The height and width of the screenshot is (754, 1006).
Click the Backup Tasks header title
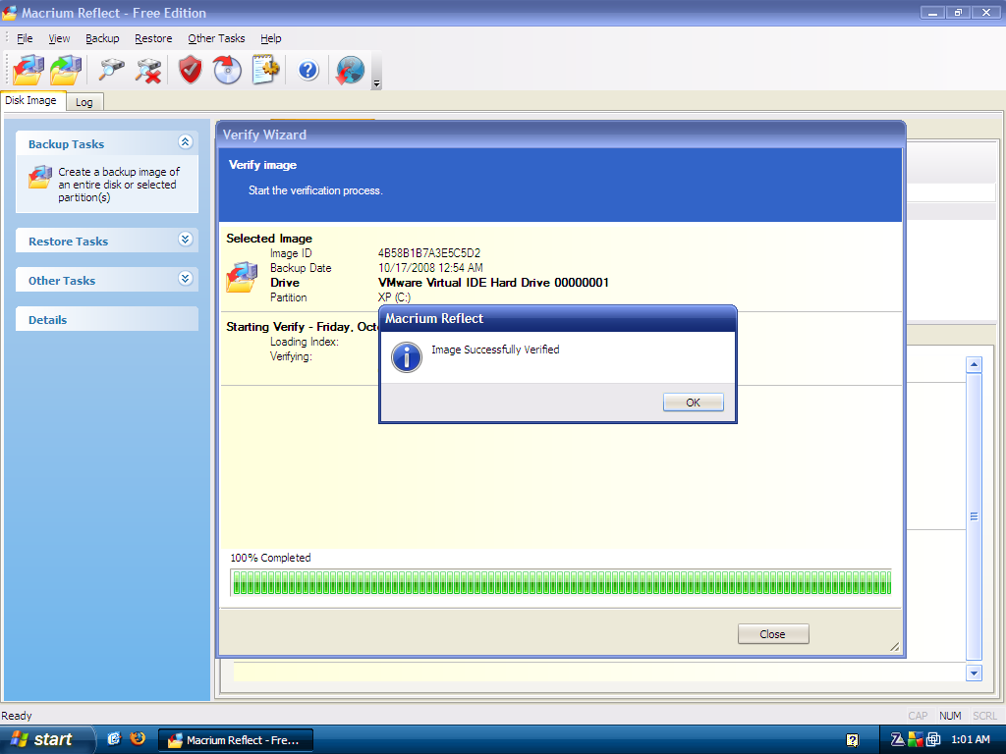pyautogui.click(x=66, y=144)
